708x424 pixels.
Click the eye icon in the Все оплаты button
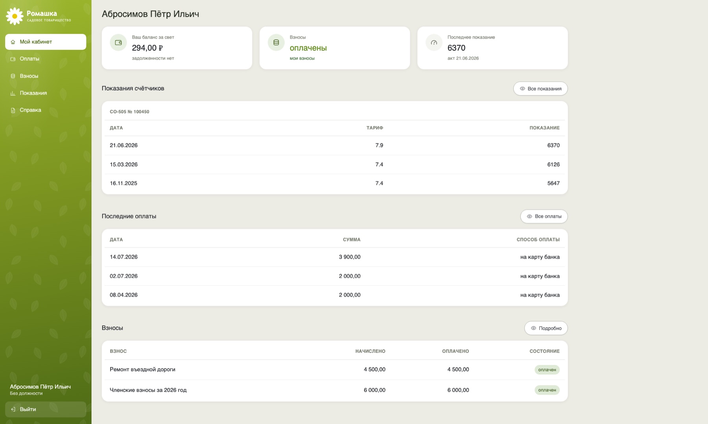pyautogui.click(x=529, y=217)
